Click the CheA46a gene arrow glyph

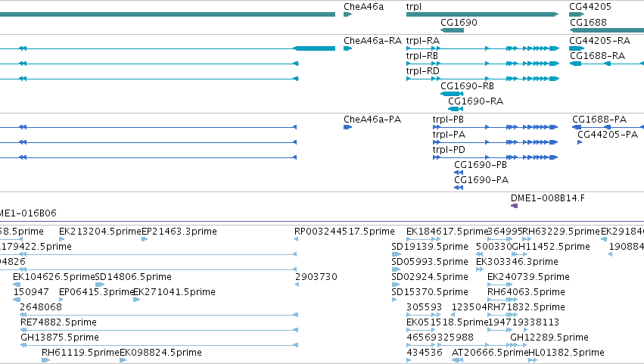pyautogui.click(x=348, y=14)
